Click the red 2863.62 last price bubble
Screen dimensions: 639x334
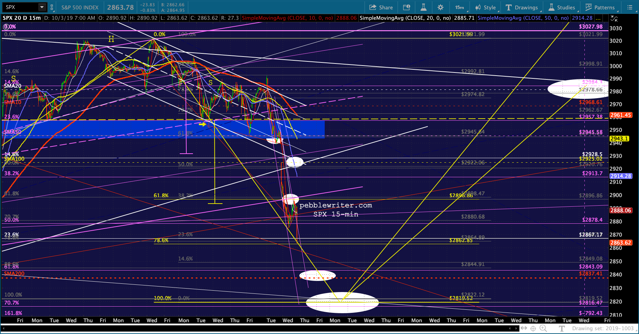pyautogui.click(x=621, y=242)
